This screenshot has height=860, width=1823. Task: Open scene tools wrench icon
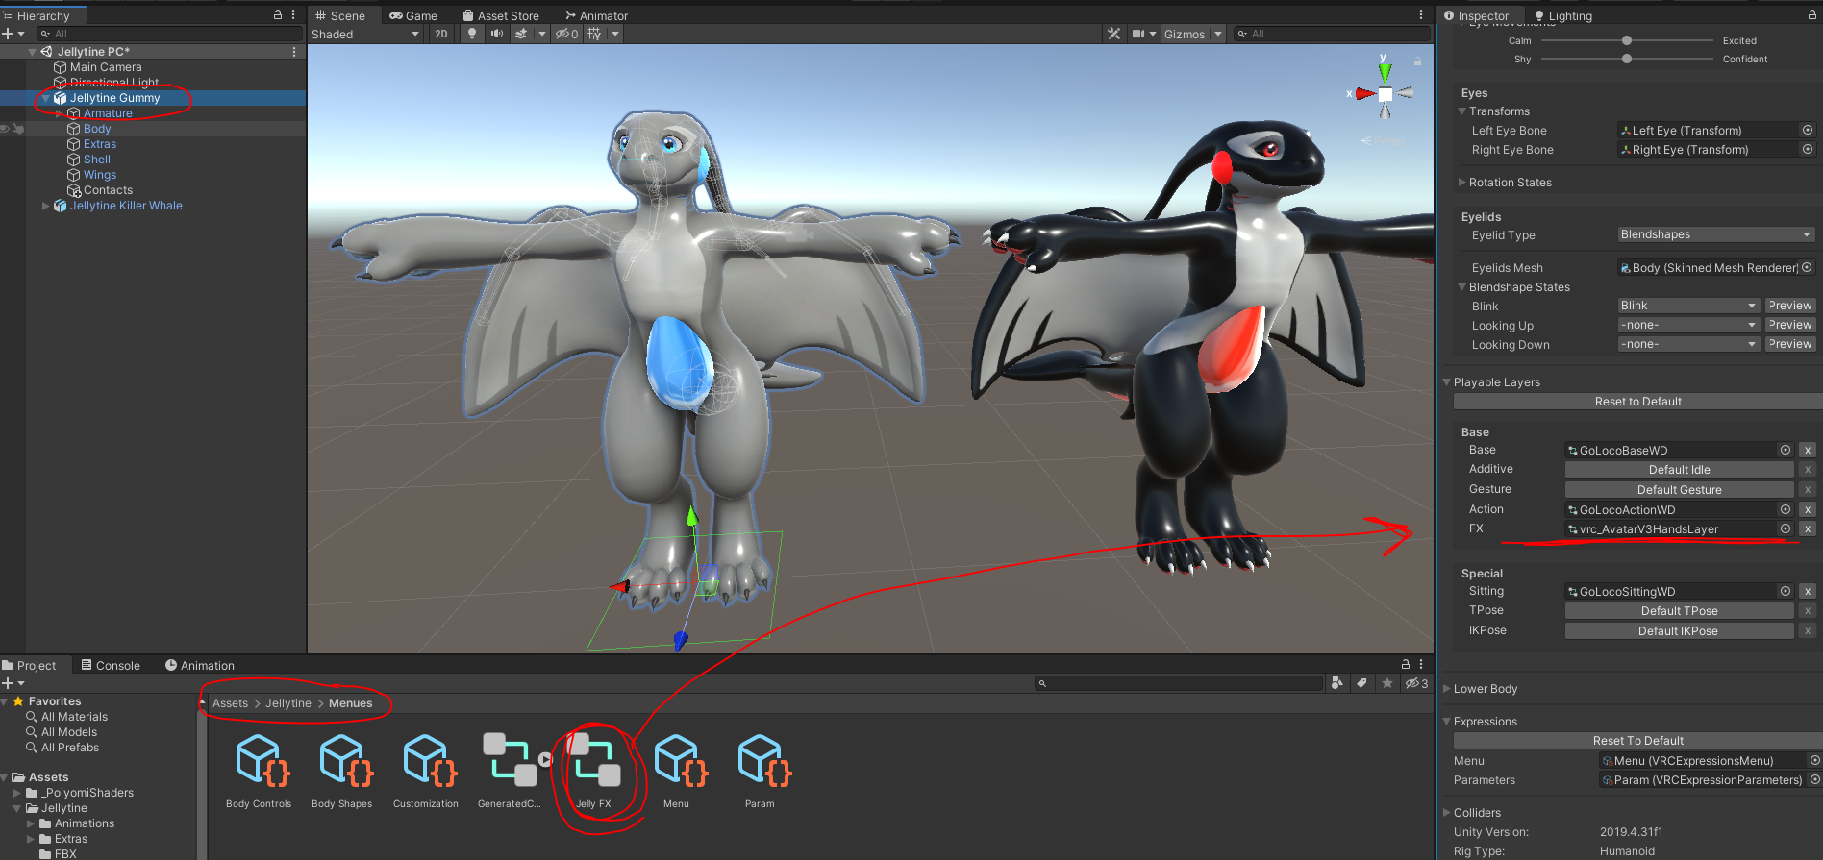(x=1114, y=34)
